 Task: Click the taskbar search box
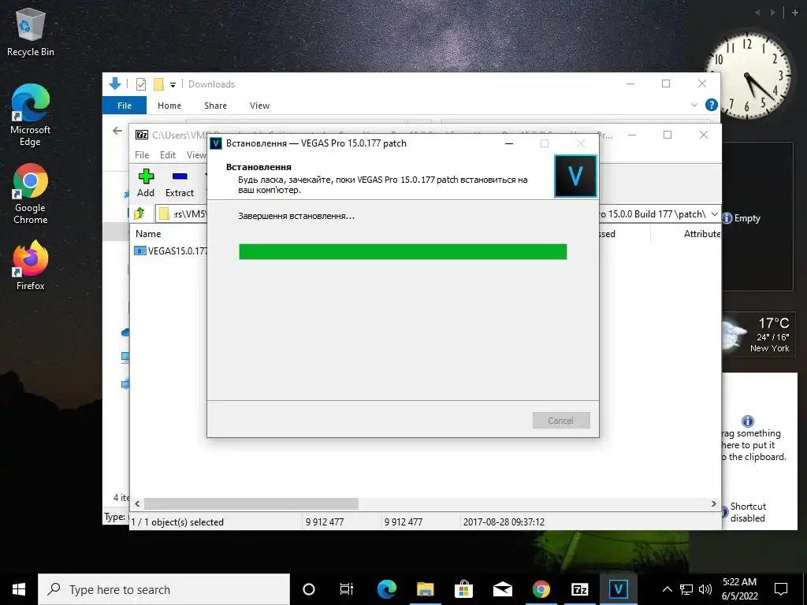point(164,589)
